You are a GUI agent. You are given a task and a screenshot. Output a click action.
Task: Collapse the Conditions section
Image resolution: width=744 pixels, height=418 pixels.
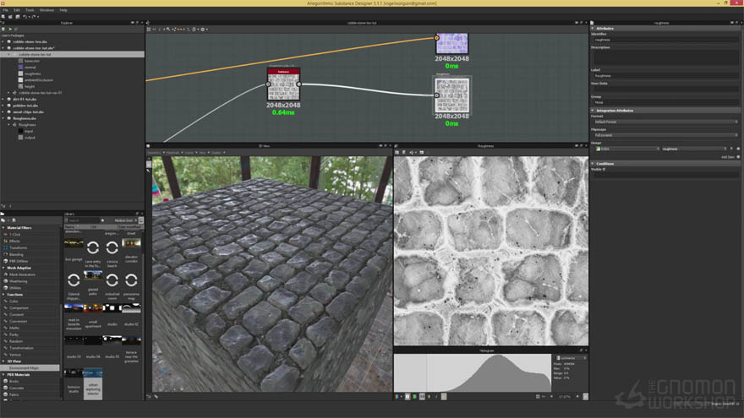pos(593,164)
